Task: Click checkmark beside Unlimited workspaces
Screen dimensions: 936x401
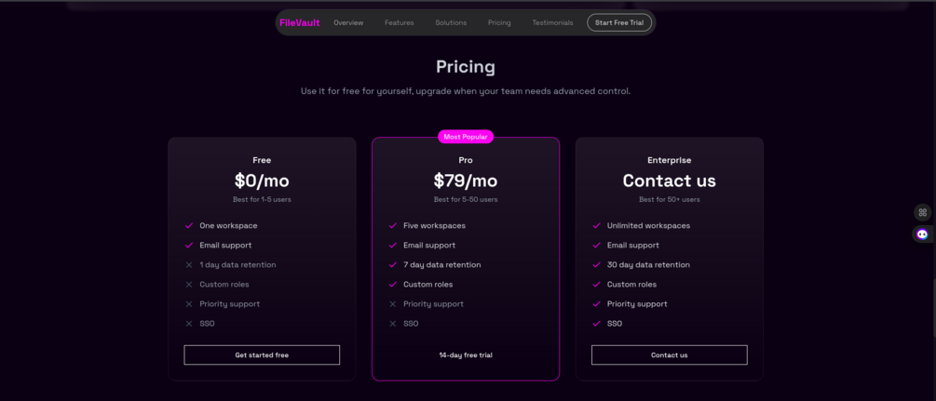Action: point(597,225)
